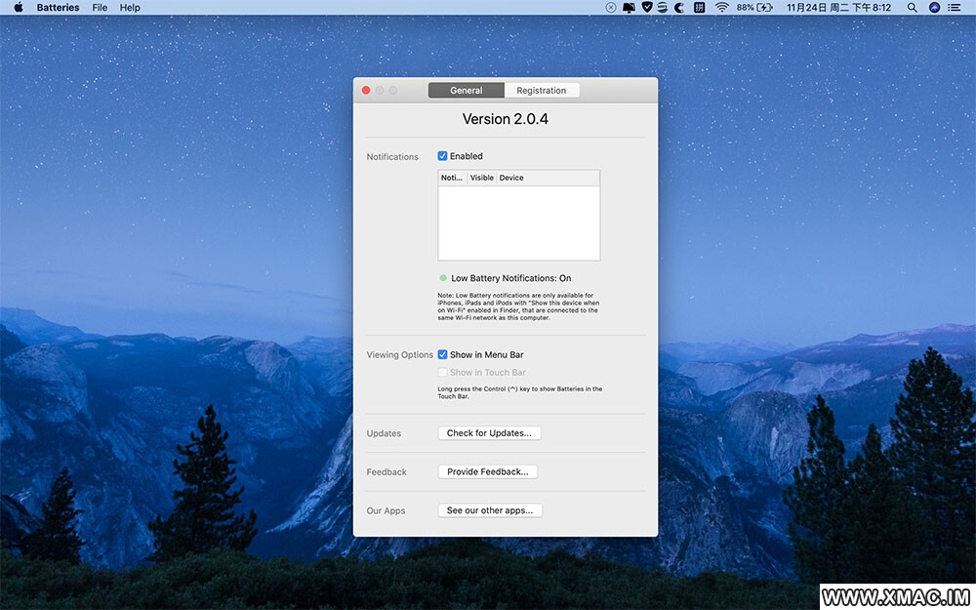The width and height of the screenshot is (976, 610).
Task: Click the Updates section label
Action: pos(384,433)
